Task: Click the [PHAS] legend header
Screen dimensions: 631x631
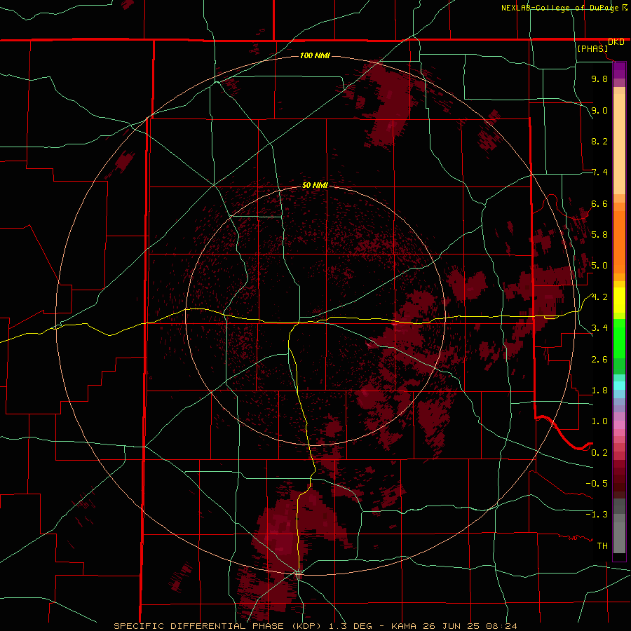Action: [x=592, y=48]
